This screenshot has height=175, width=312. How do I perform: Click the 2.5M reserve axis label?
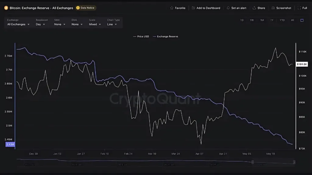pos(9,125)
